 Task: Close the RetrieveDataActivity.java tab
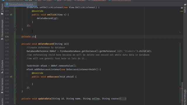(35, 4)
